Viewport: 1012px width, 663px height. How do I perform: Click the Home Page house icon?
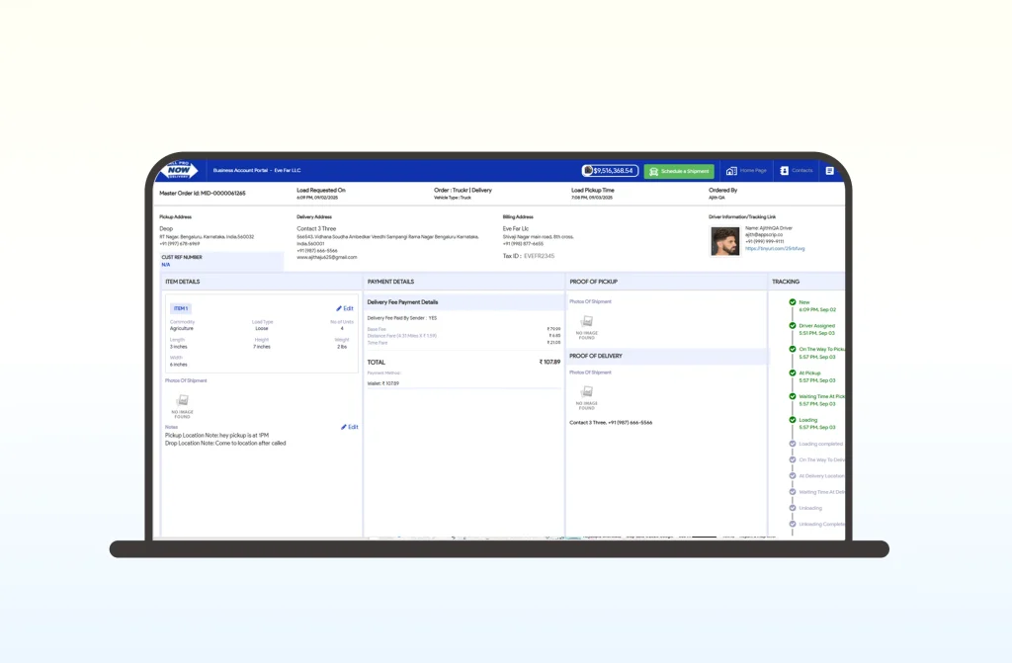click(731, 171)
